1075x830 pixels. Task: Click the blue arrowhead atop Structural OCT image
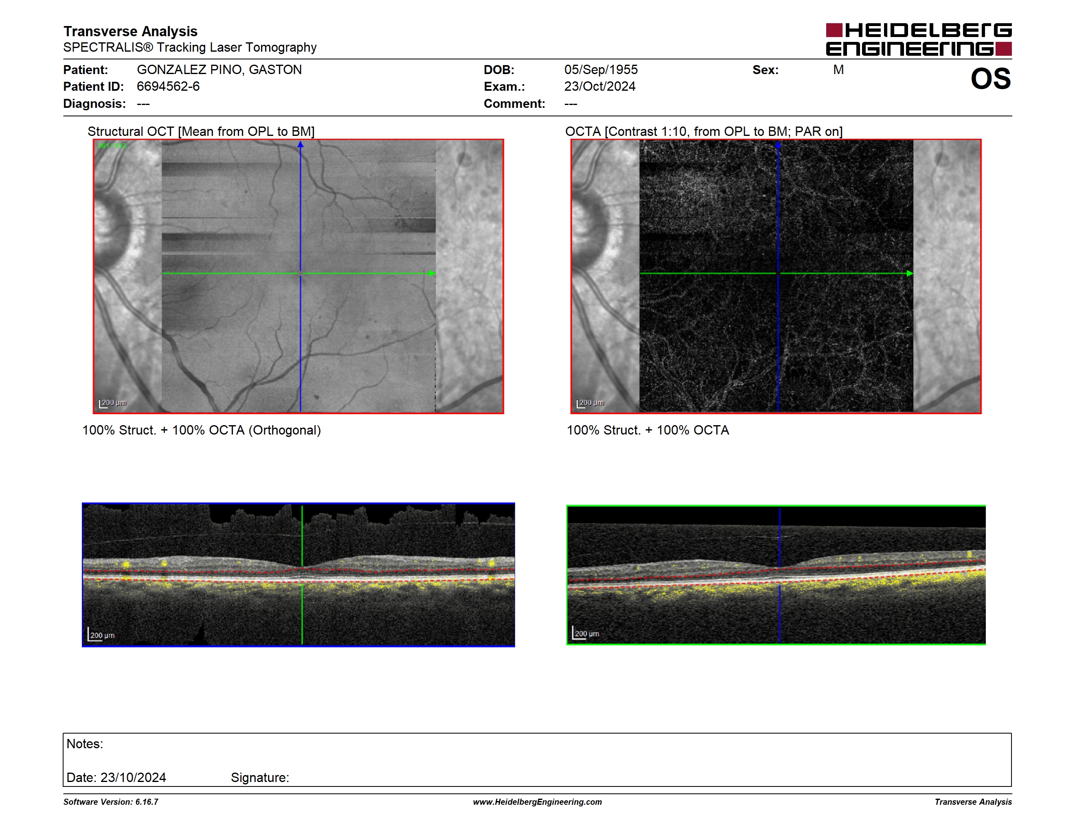tap(300, 144)
